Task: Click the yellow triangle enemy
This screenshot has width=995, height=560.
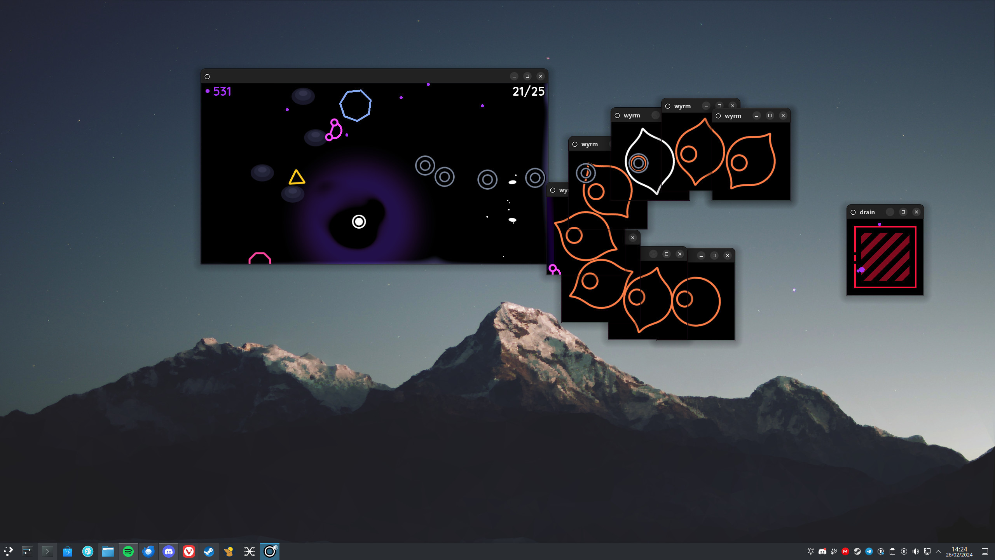Action: pos(297,178)
